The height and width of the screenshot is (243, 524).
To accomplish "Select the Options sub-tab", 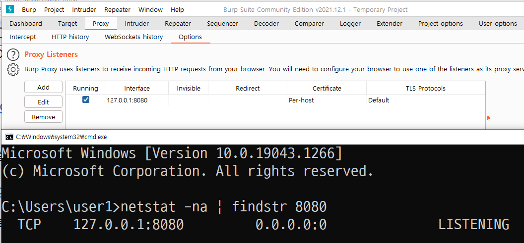I will [x=190, y=37].
